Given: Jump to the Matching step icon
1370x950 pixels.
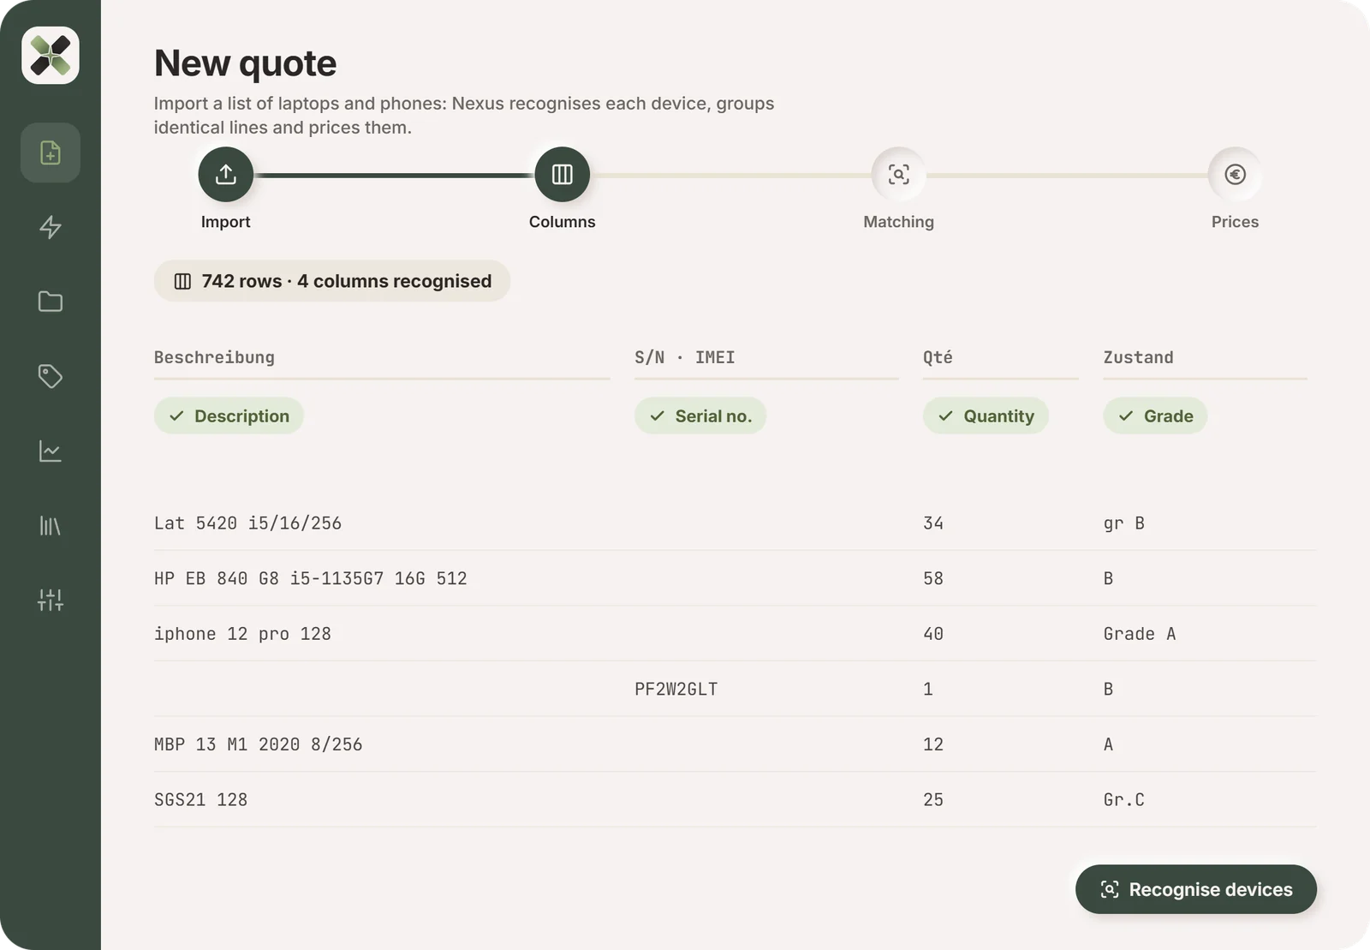Looking at the screenshot, I should tap(898, 175).
